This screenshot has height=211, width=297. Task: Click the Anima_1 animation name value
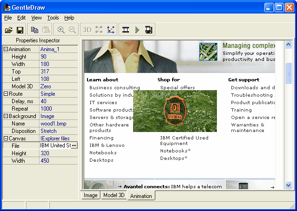point(50,49)
